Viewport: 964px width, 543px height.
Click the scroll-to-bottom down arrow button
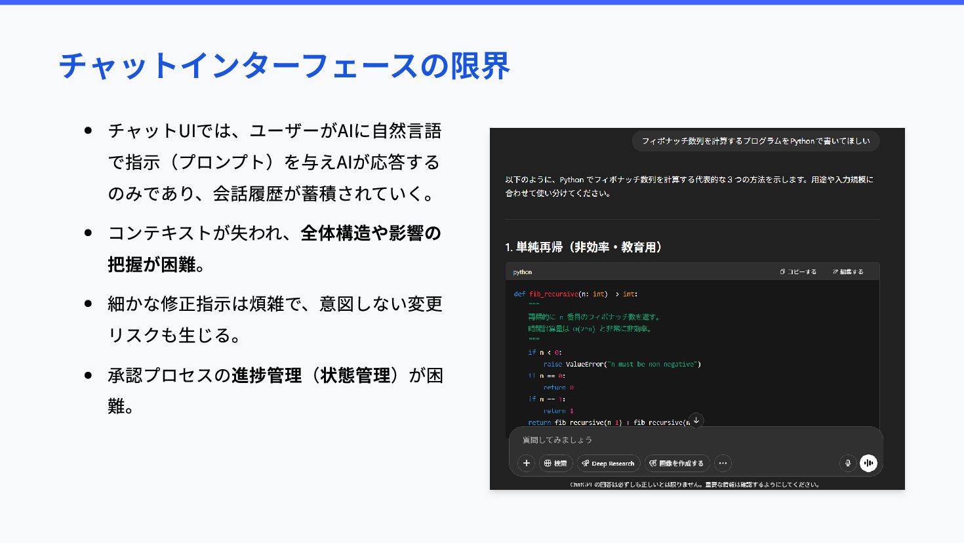tap(696, 420)
